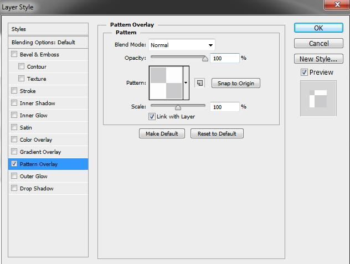Click Reset to Default
350x264 pixels.
[x=217, y=133]
